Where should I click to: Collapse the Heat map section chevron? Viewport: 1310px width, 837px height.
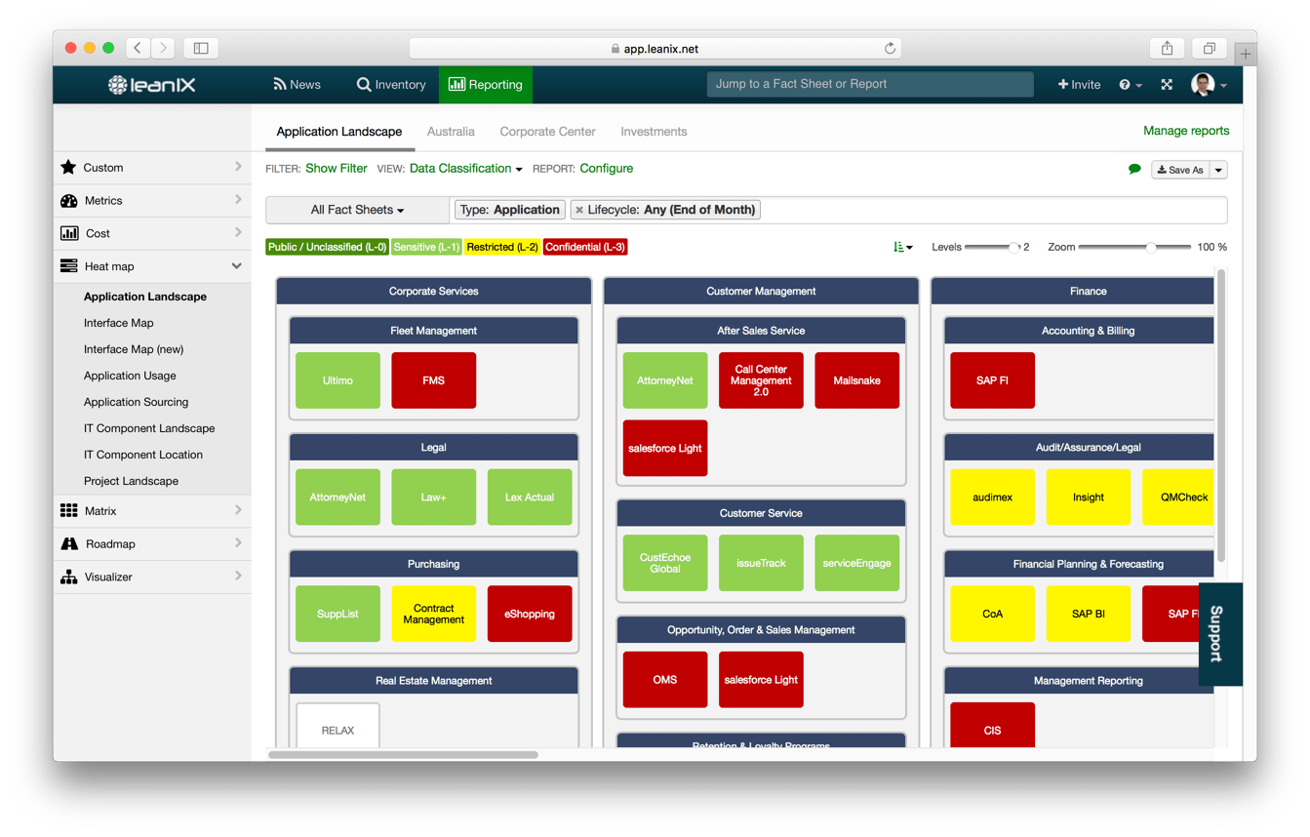[x=236, y=266]
